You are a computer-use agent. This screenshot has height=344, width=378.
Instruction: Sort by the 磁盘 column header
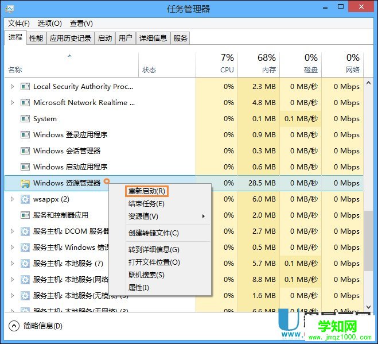[301, 65]
